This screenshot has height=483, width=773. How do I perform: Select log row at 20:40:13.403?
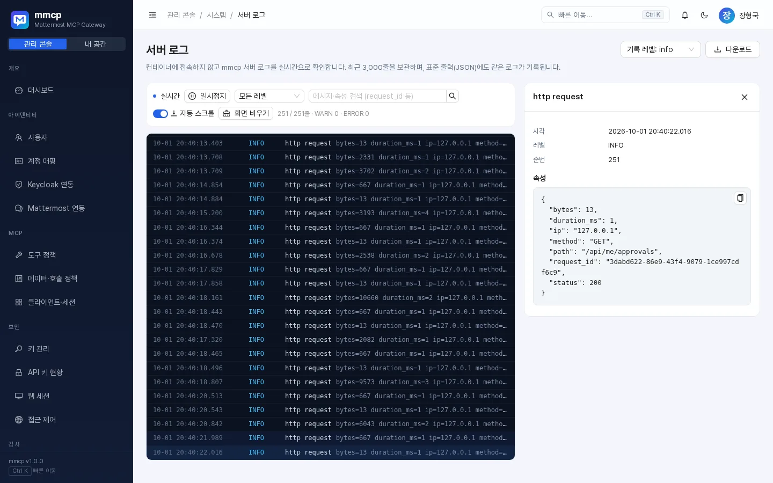click(331, 143)
